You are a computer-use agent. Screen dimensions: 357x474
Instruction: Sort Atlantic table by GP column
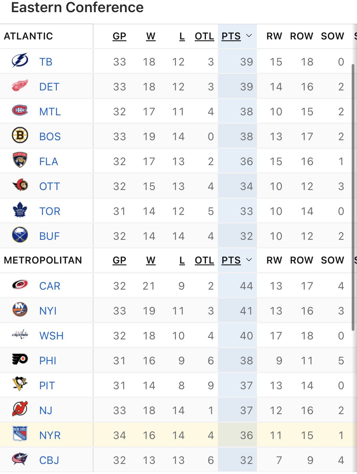119,36
